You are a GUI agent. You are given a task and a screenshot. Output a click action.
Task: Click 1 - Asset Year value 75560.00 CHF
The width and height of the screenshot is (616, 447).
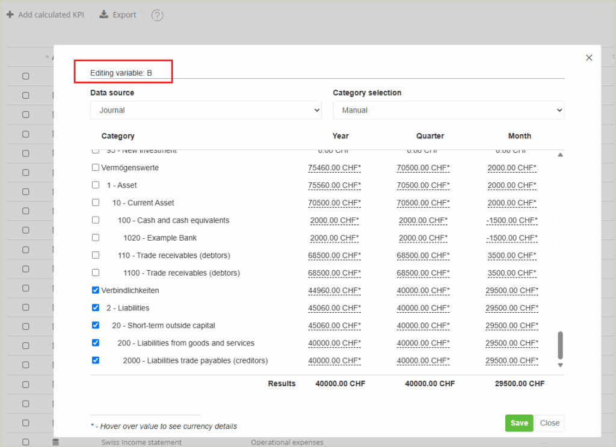tap(334, 185)
